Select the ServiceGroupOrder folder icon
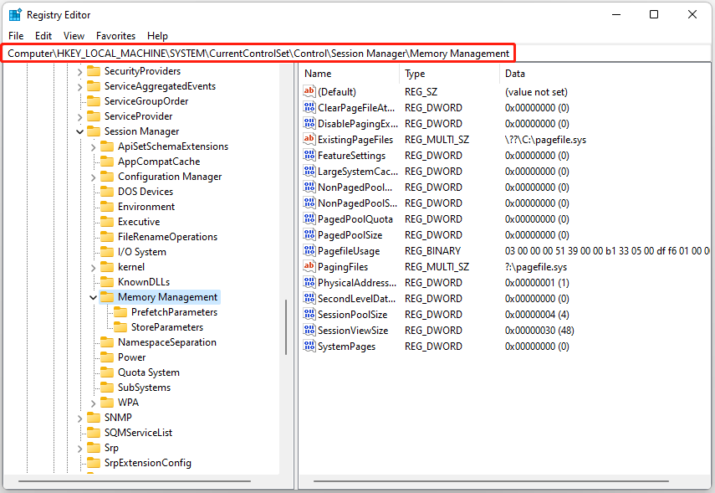The height and width of the screenshot is (493, 715). tap(94, 101)
